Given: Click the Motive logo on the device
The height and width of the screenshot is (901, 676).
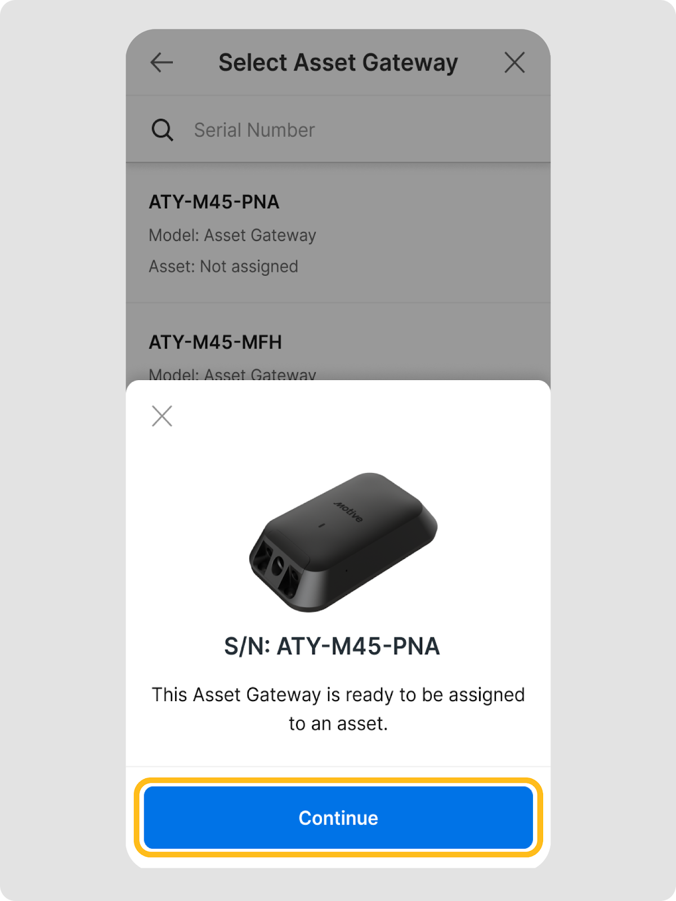Looking at the screenshot, I should click(x=348, y=511).
